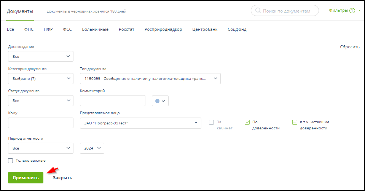Expand the 'Статус документа' dropdown
Viewport: 365px width, 191px height.
(x=40, y=101)
